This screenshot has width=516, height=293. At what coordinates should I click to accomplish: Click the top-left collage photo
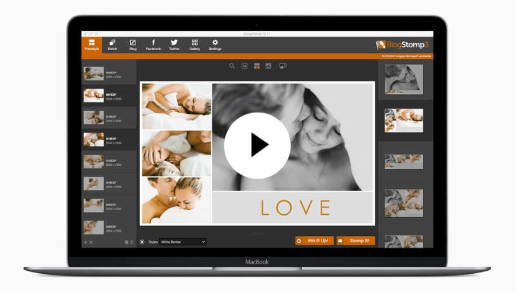coord(177,106)
